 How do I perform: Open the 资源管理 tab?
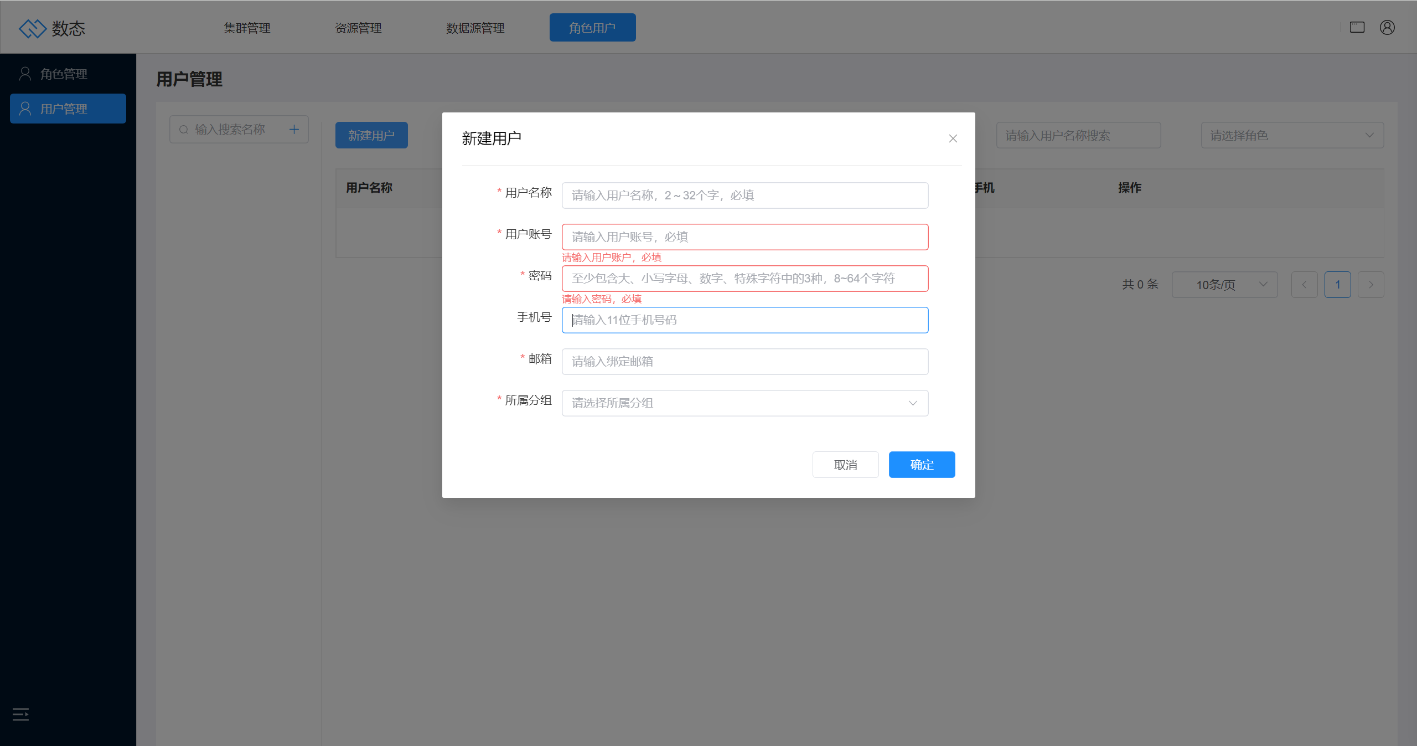pos(358,28)
